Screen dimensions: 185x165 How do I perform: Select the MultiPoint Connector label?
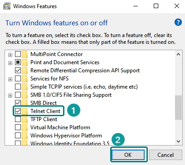click(x=57, y=54)
